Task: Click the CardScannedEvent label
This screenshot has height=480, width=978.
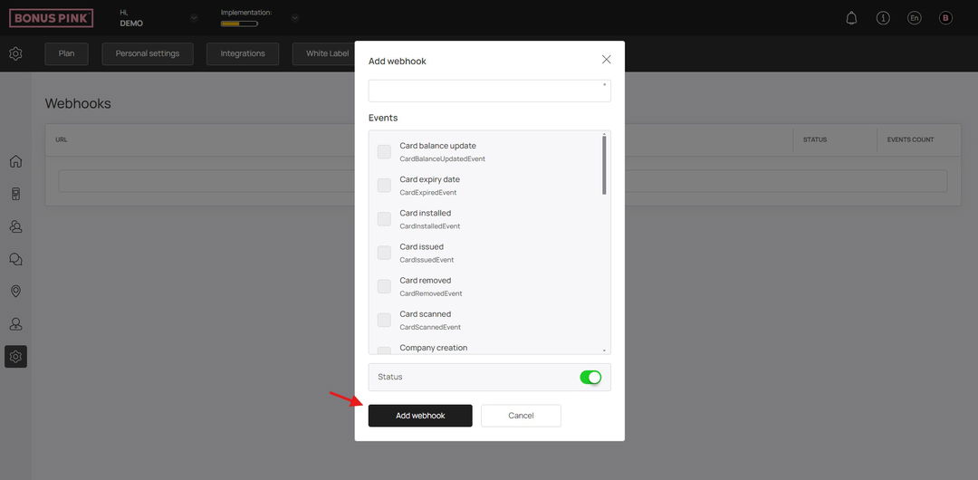Action: point(430,328)
